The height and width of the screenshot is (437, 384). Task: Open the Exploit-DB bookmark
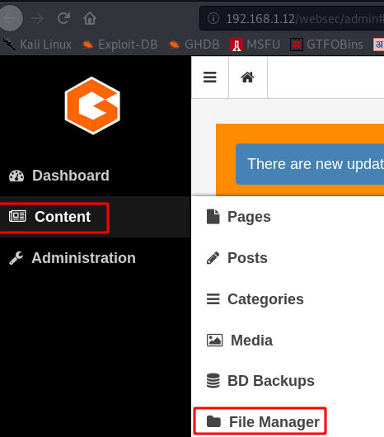pos(119,45)
